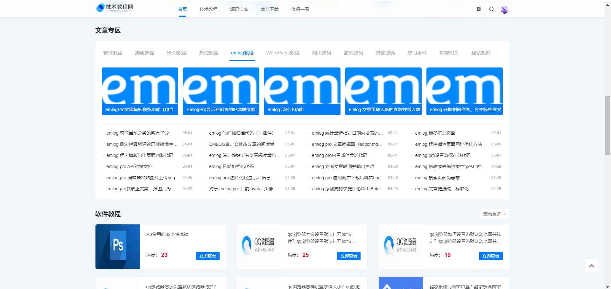Image resolution: width=611 pixels, height=289 pixels.
Task: Open article emlog pro内置邮件发送代码
Action: point(340,155)
